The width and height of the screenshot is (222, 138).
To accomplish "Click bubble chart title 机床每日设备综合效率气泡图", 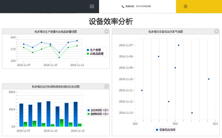I will click(x=166, y=31).
